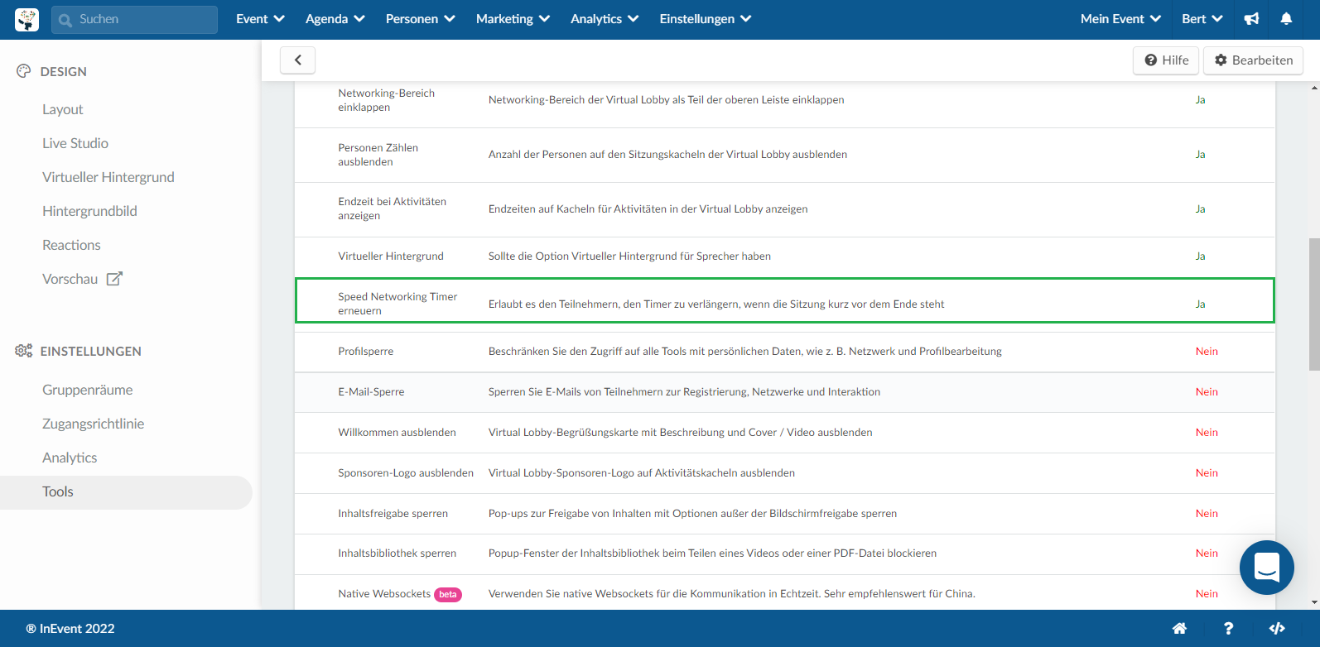Click Nein value for Sponsoren-Logo ausblenden
Image resolution: width=1320 pixels, height=647 pixels.
1207,473
